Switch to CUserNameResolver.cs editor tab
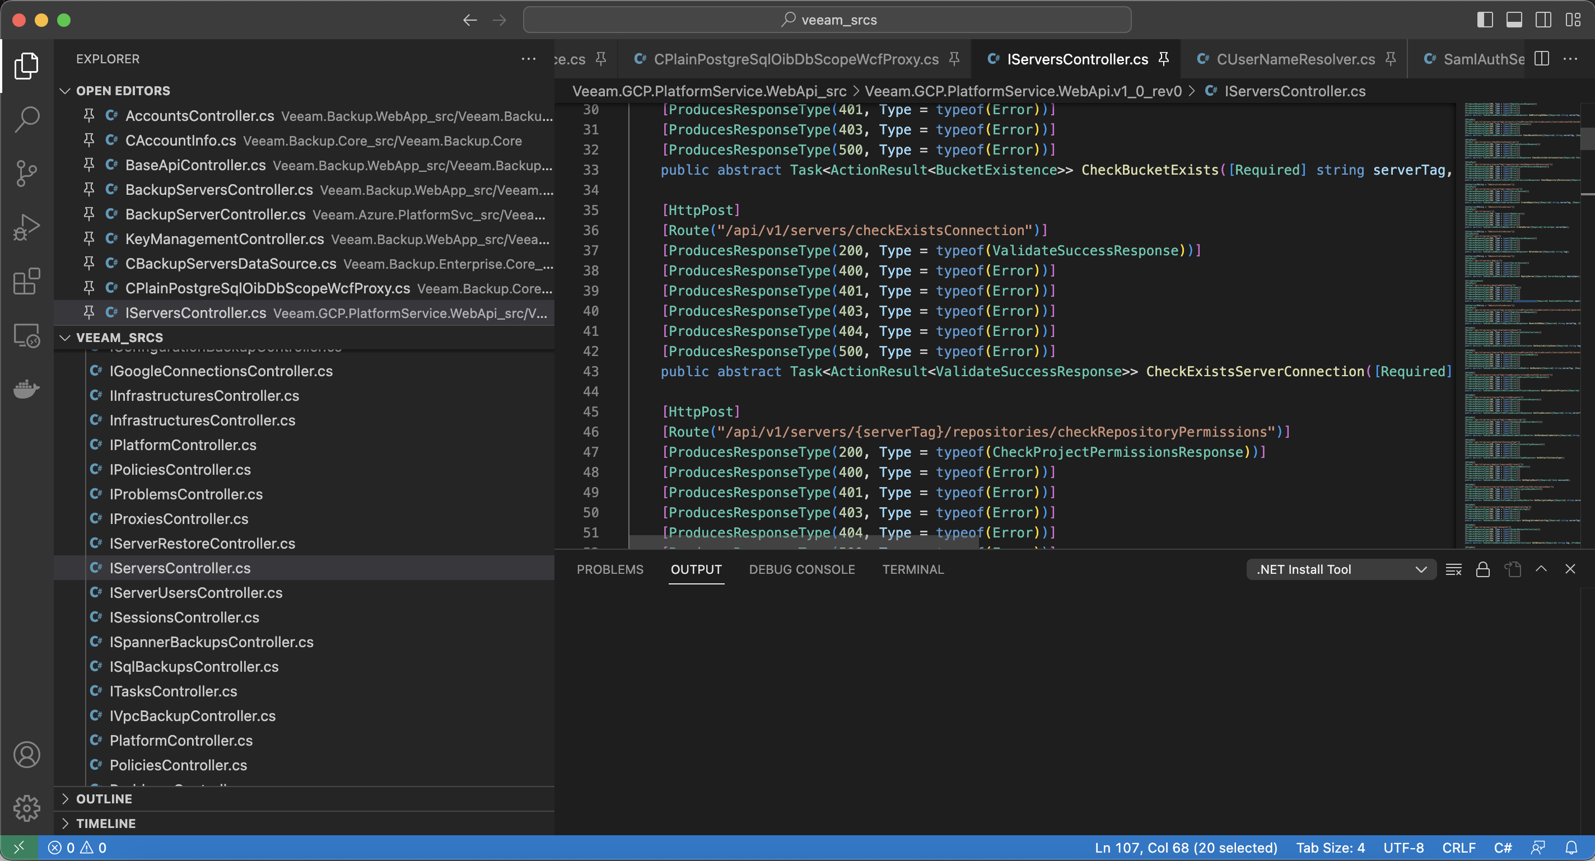 pyautogui.click(x=1294, y=59)
